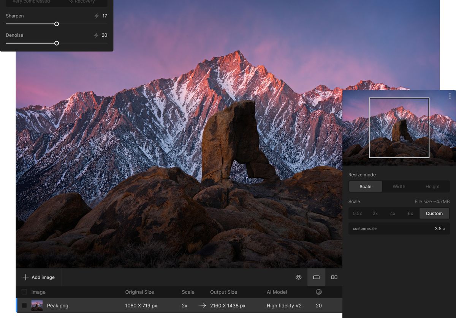
Task: Click the credits circle icon in the list header
Action: [x=319, y=292]
